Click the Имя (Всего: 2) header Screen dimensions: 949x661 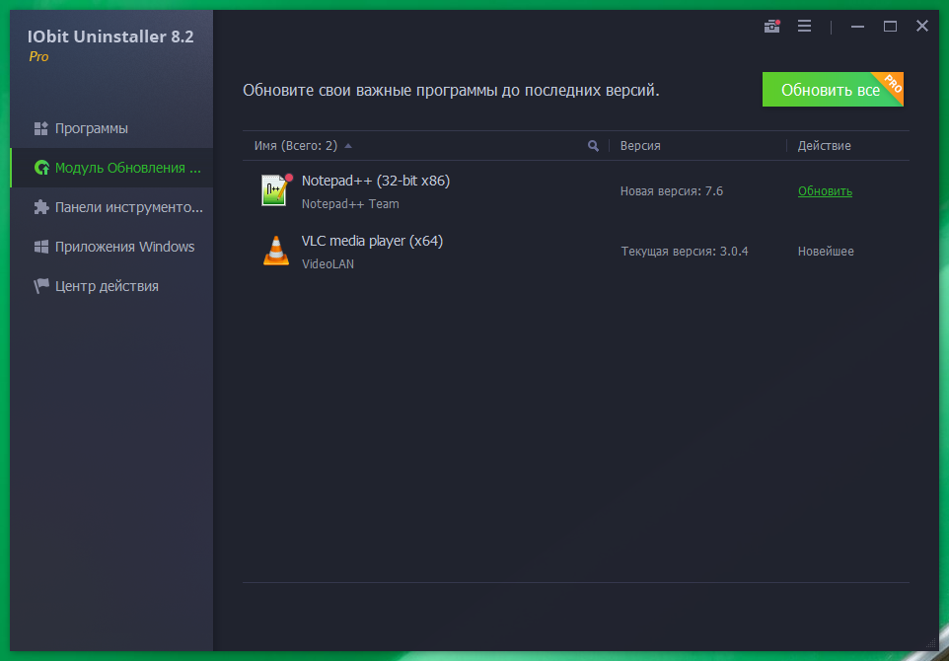[x=295, y=146]
